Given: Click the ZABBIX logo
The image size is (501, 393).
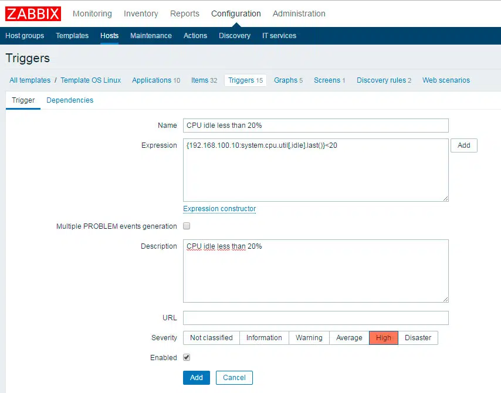Looking at the screenshot, I should click(33, 13).
